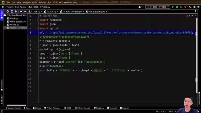Select 02基本数据类型.py in Project tree
Image resolution: width=201 pixels, height=113 pixels.
point(16,22)
